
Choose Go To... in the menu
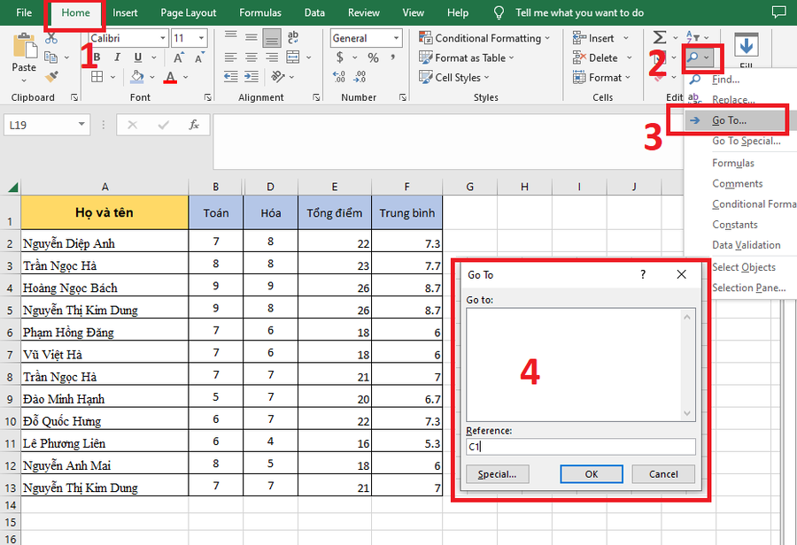[x=737, y=120]
